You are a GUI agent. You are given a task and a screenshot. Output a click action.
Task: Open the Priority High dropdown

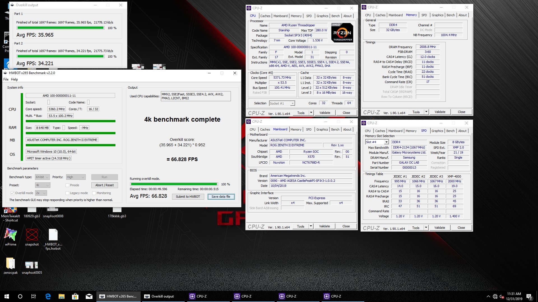tap(76, 177)
